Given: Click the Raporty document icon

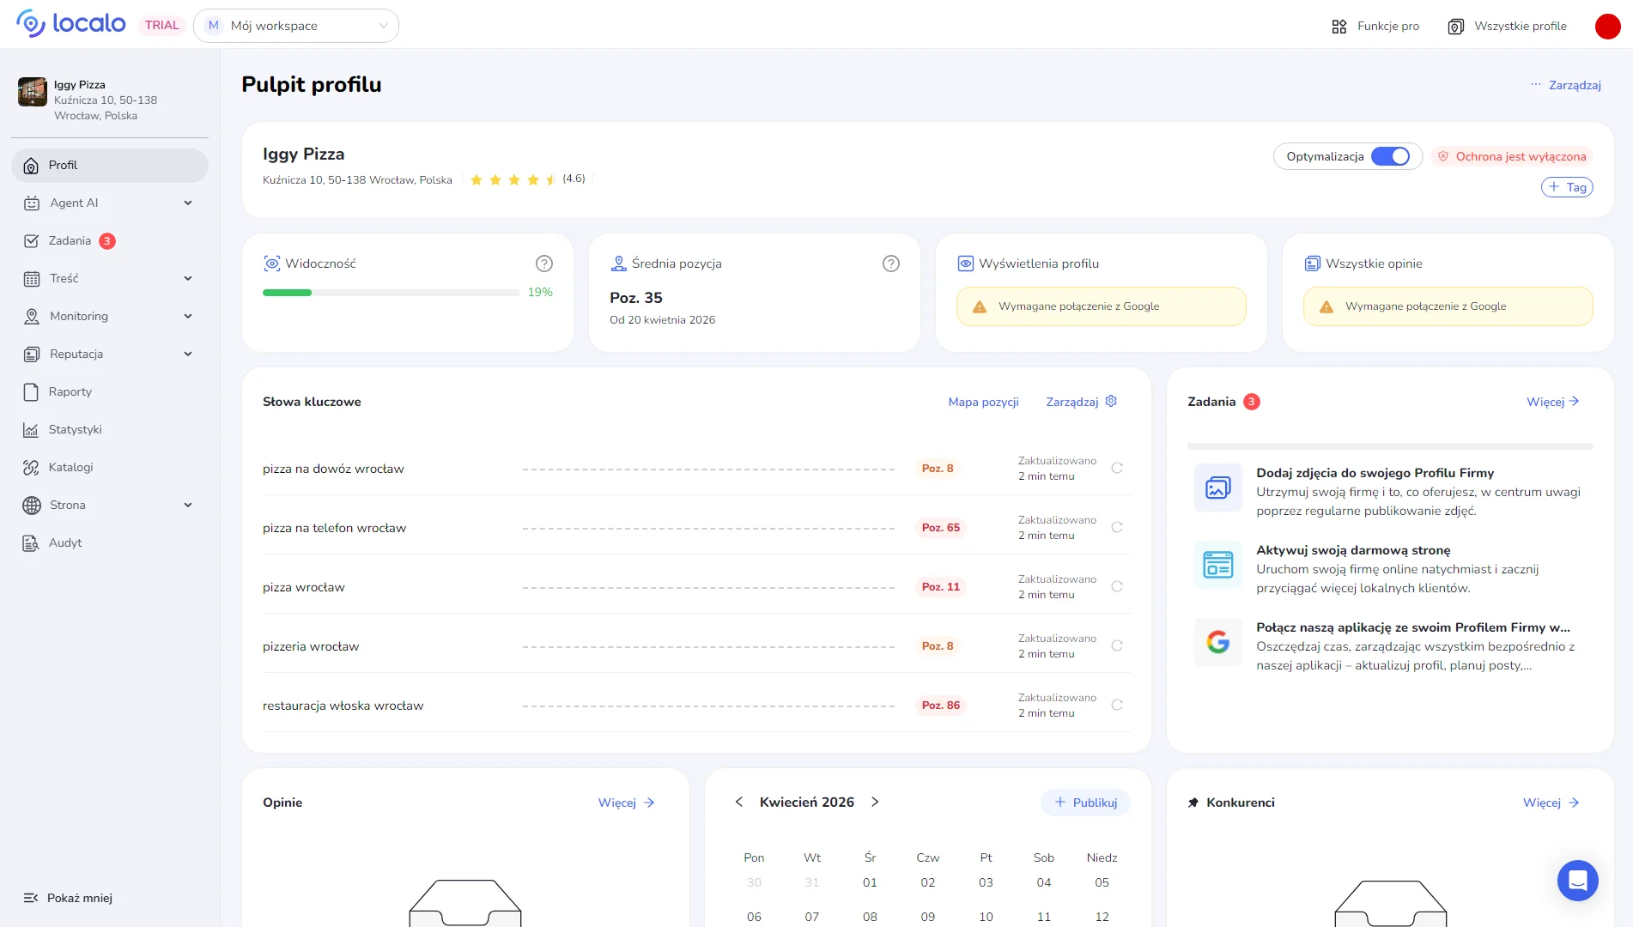Looking at the screenshot, I should (31, 392).
